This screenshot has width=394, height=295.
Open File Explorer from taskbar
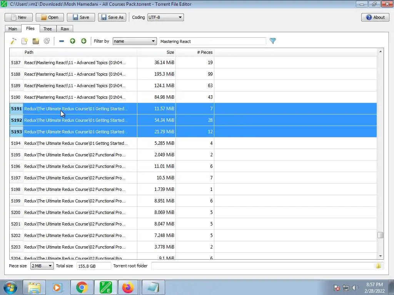click(x=34, y=287)
